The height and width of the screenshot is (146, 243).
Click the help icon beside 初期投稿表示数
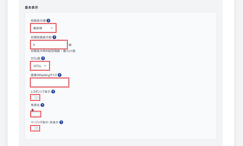tap(54, 37)
